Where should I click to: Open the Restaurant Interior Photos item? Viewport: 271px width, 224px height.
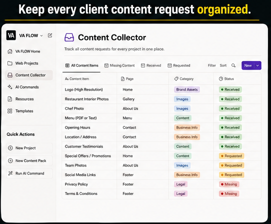point(87,99)
